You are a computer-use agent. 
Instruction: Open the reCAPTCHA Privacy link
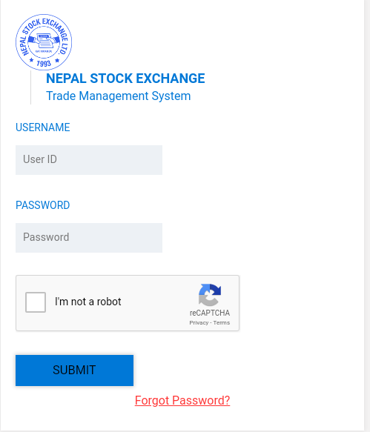click(199, 322)
